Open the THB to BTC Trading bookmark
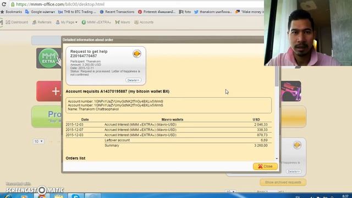 (x=77, y=12)
